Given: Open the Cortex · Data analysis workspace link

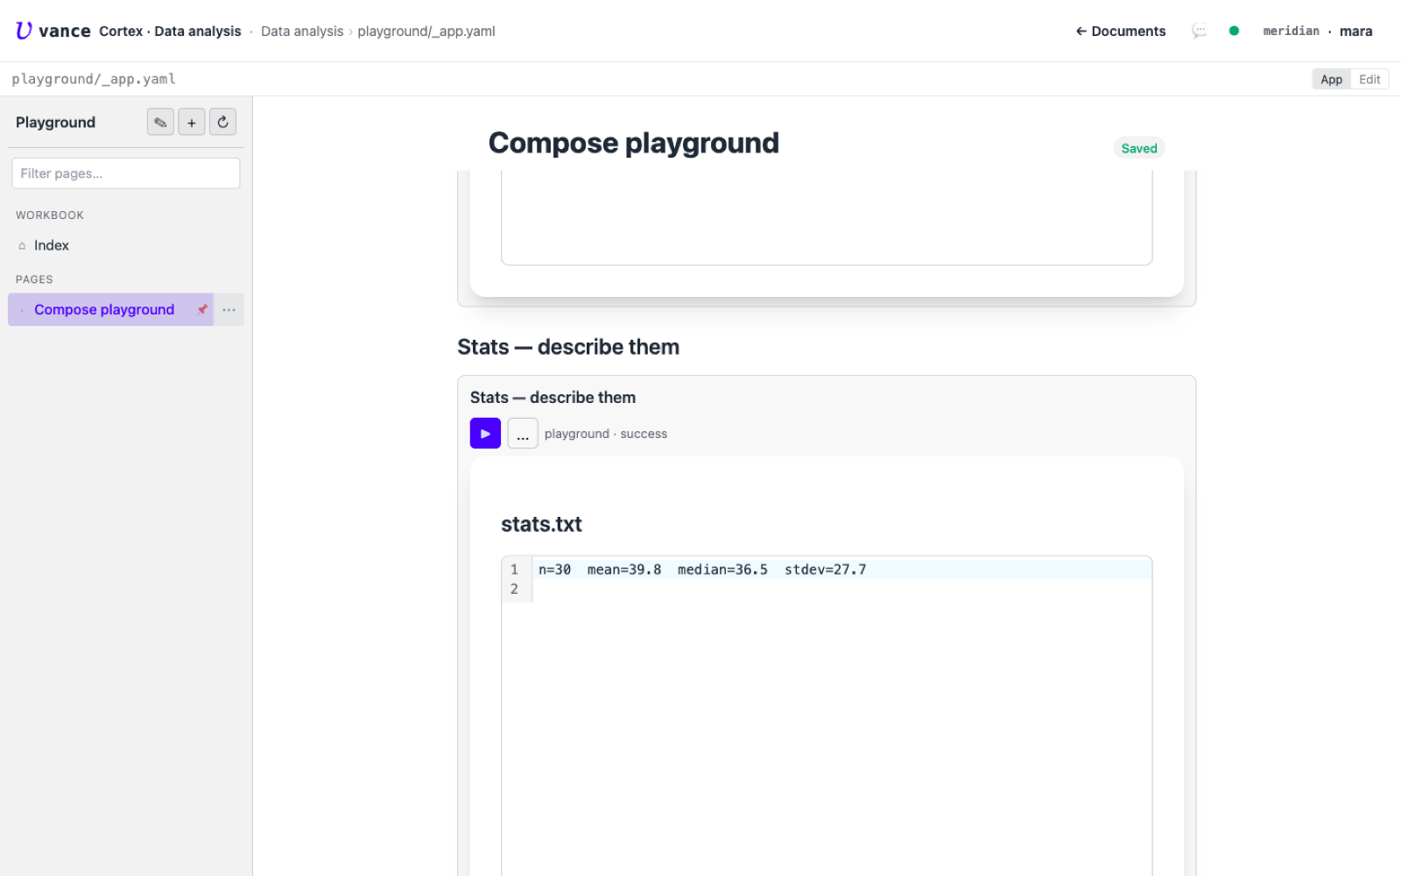Looking at the screenshot, I should tap(170, 31).
